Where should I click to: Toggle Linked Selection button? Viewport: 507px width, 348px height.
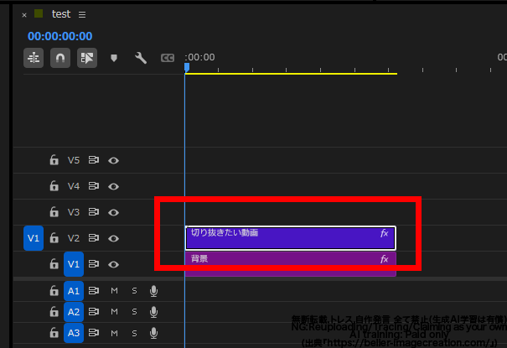point(87,58)
